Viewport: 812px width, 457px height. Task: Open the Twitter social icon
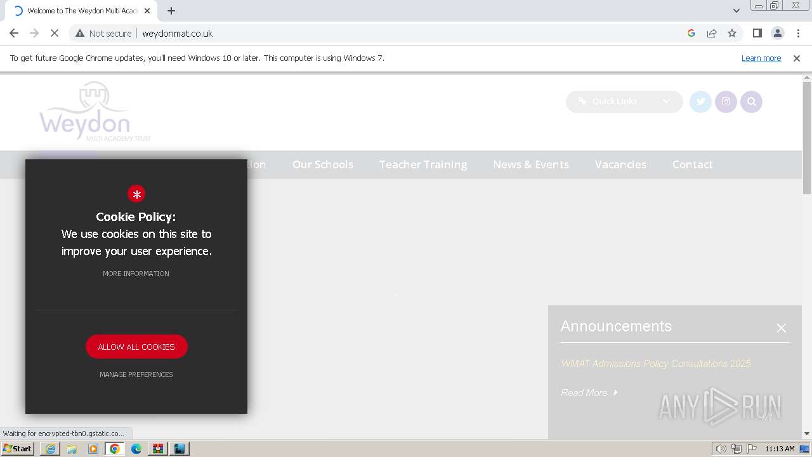point(700,102)
